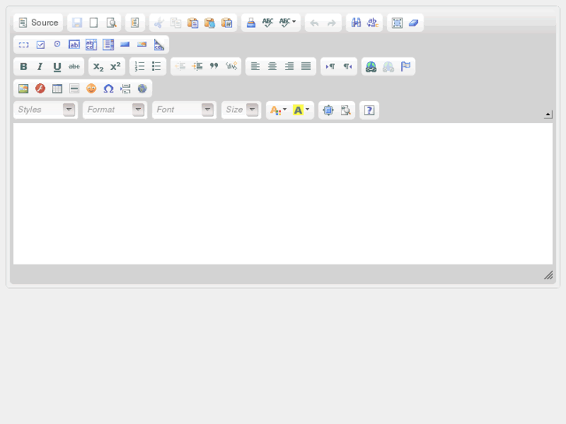Toggle numbered list
Screen dimensions: 566x424
[x=139, y=67]
